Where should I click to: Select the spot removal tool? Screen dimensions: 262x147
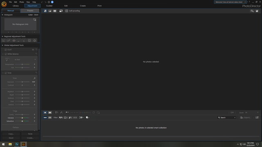click(9, 41)
